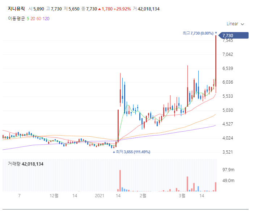254x216 pixels.
Task: Click the ▲1,780 price change value
Action: tap(105, 9)
